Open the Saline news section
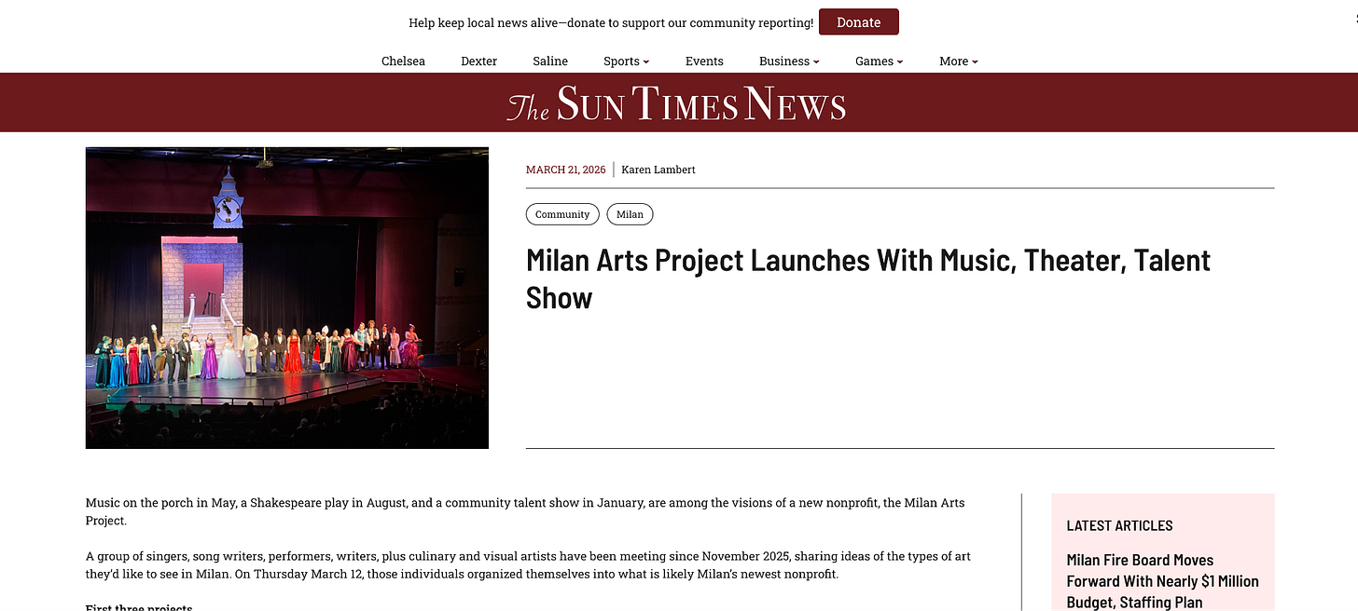 550,61
